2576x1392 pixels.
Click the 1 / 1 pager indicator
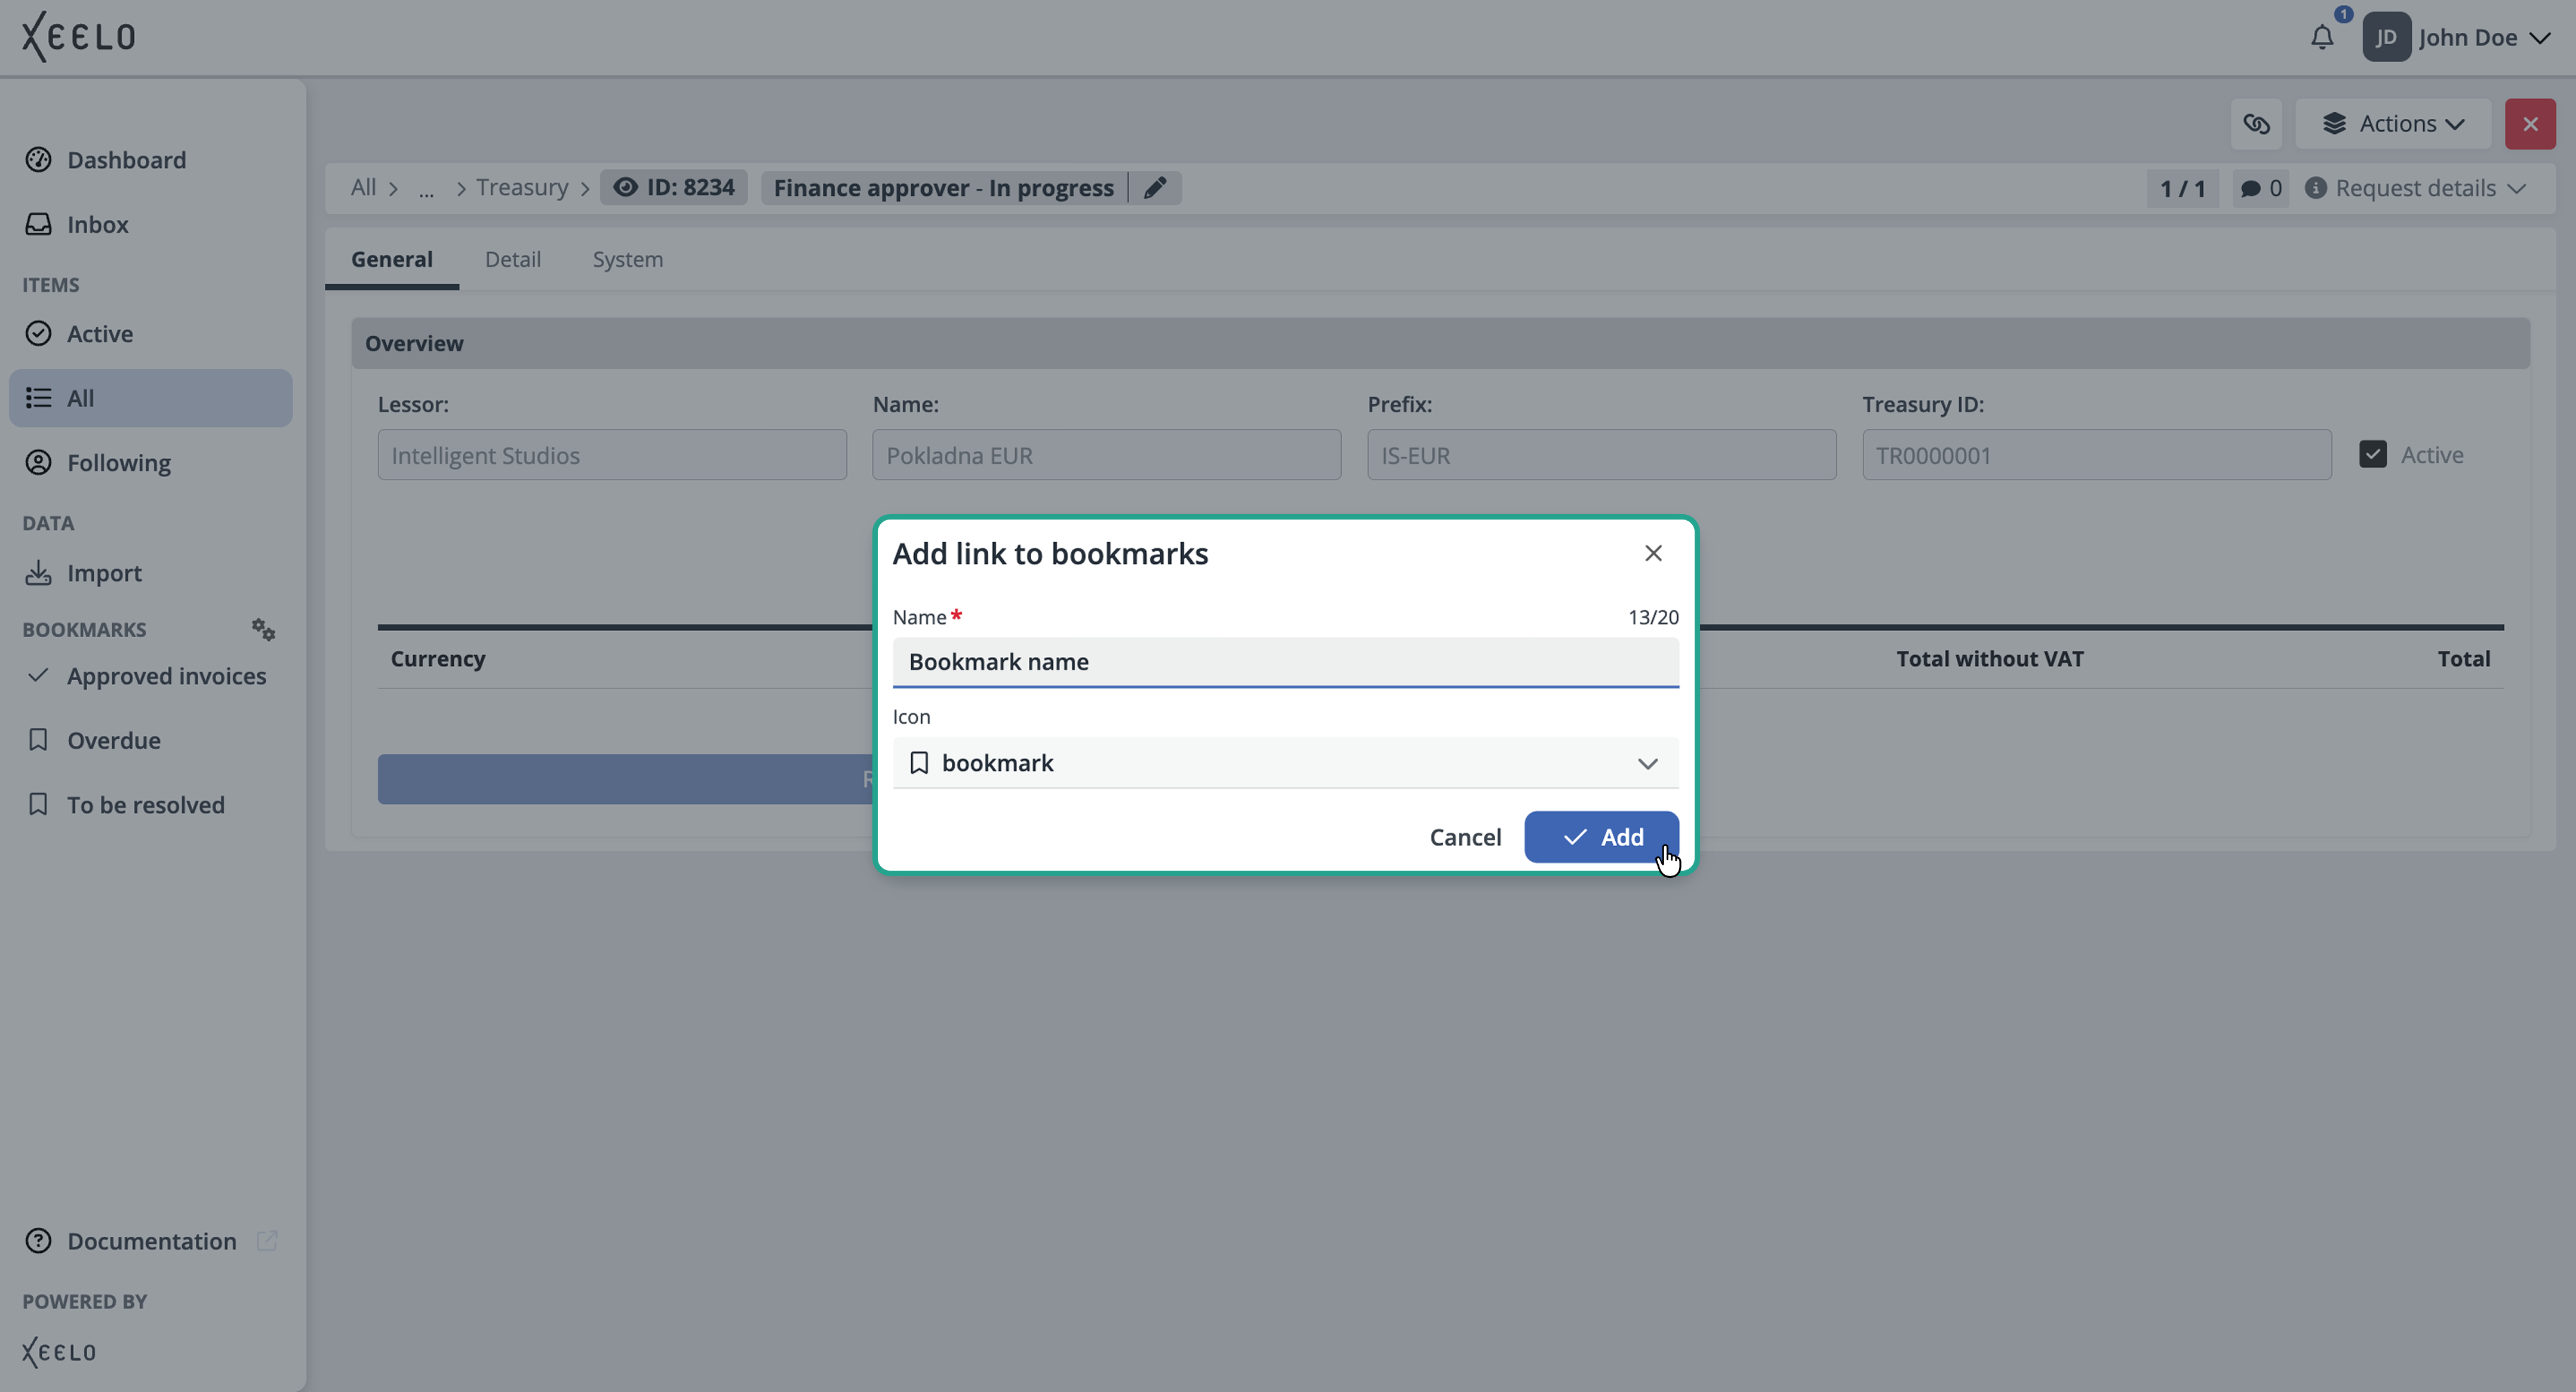coord(2182,188)
